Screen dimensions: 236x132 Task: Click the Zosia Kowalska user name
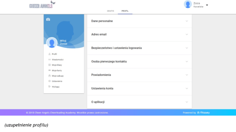[x=198, y=5]
